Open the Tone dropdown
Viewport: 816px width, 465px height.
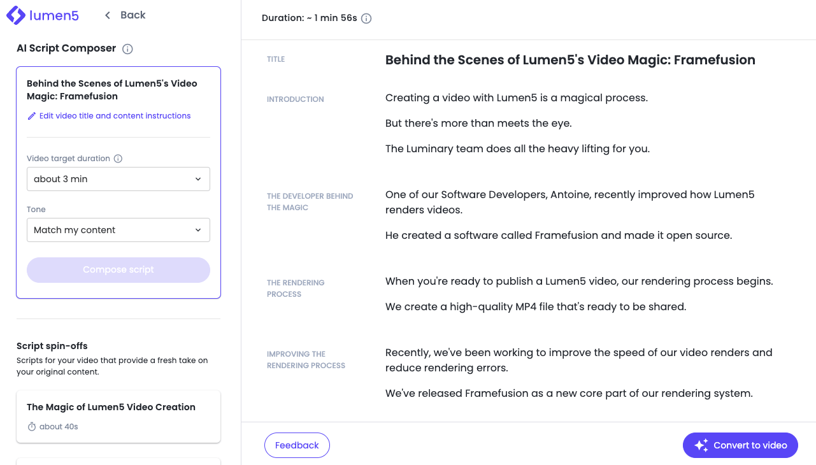pos(118,230)
